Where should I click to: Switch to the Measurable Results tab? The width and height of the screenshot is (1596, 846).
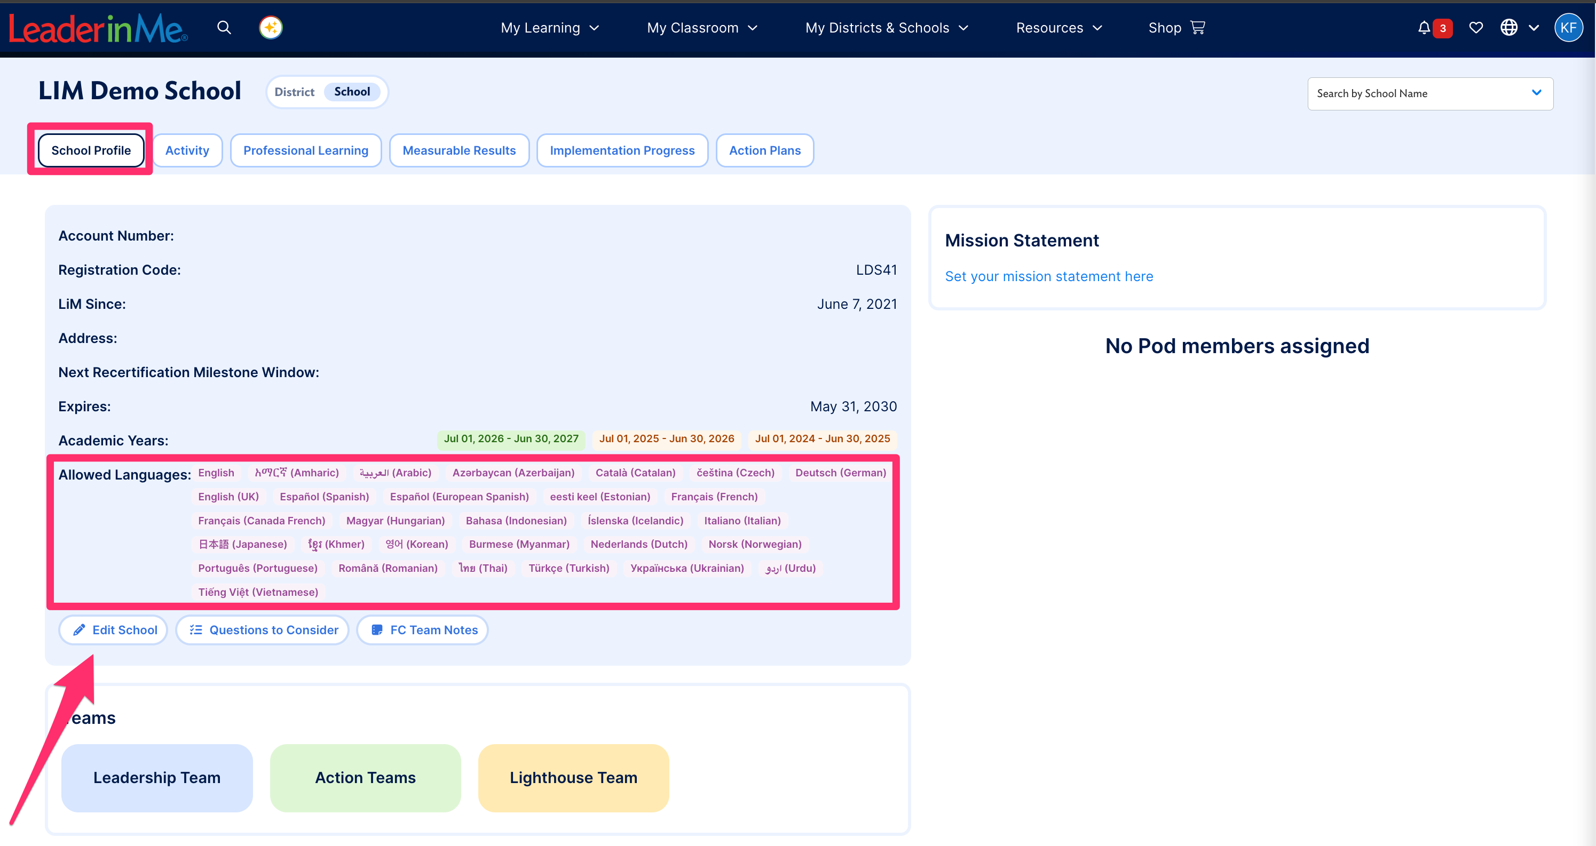459,150
